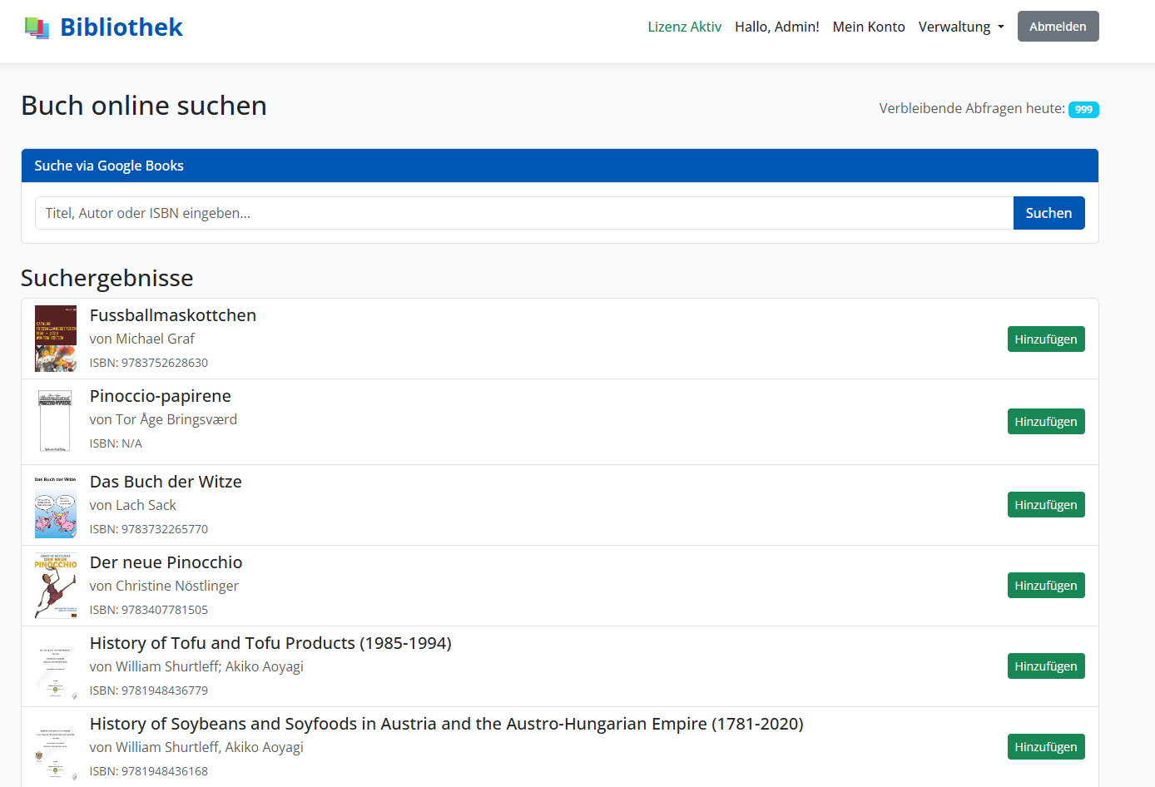
Task: Expand the caret next to Verwaltung
Action: (999, 27)
